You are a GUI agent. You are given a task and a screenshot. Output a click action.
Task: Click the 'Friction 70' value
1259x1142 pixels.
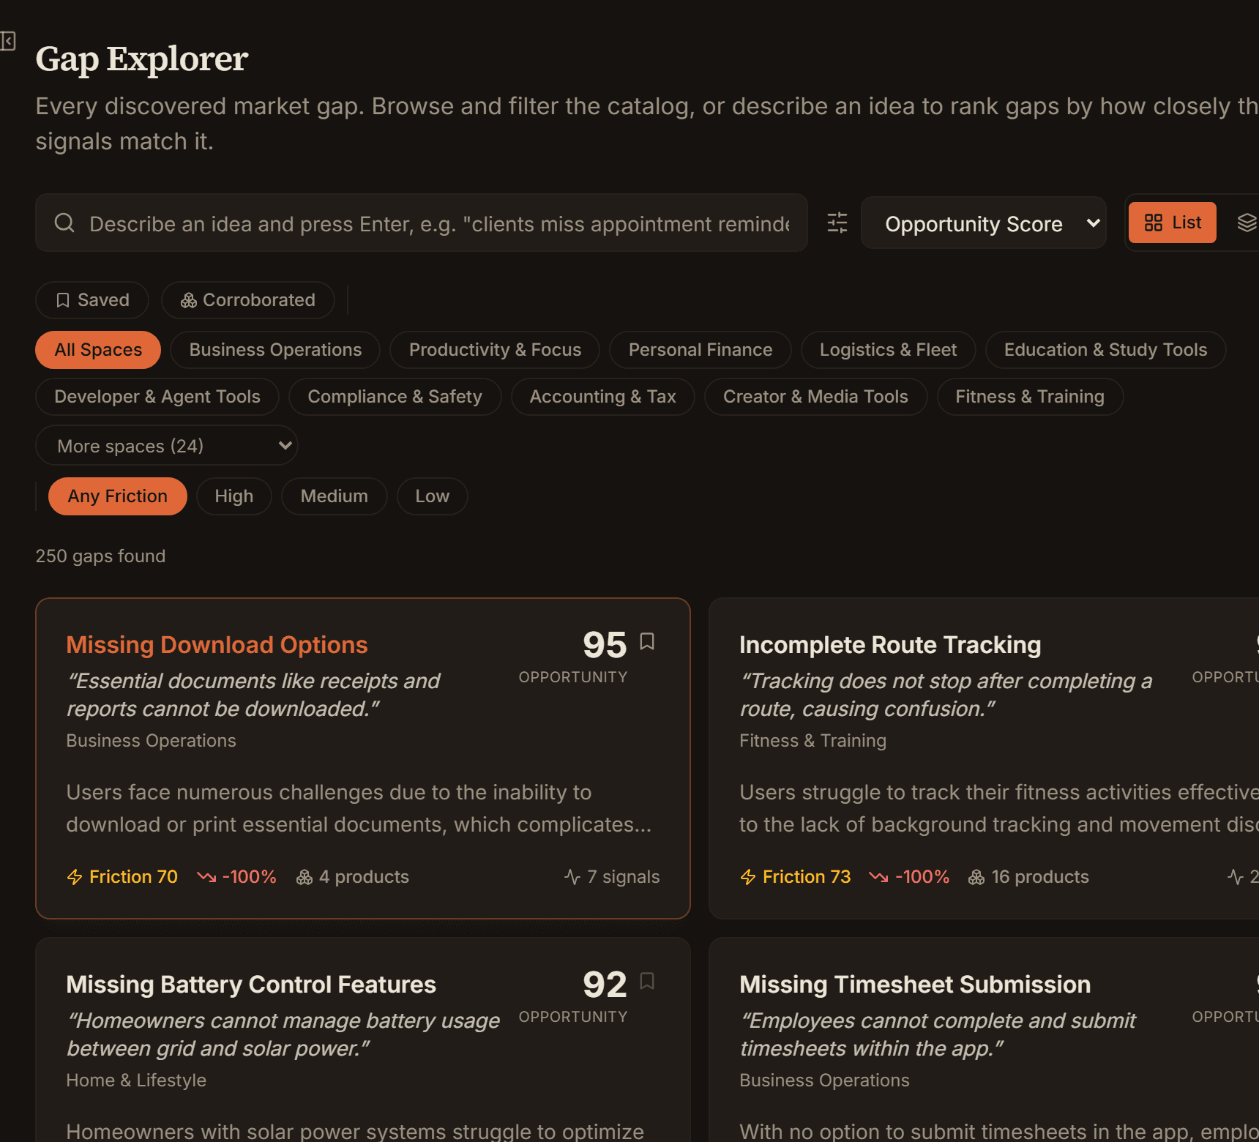coord(133,877)
